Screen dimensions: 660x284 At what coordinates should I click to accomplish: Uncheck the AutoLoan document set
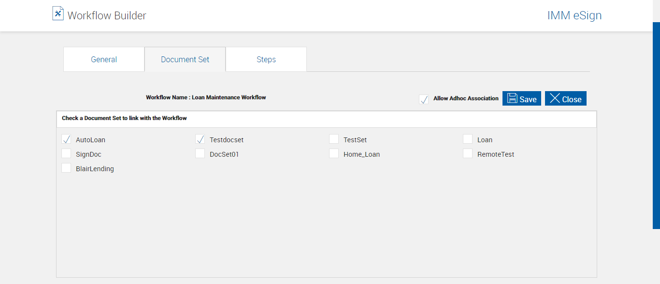67,139
